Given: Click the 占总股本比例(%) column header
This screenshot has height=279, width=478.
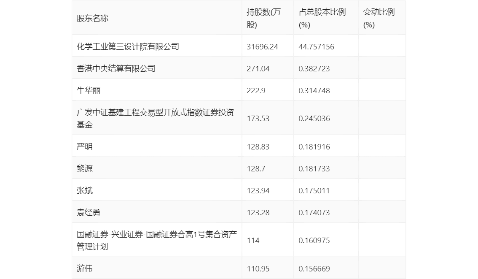Looking at the screenshot, I should tap(322, 18).
